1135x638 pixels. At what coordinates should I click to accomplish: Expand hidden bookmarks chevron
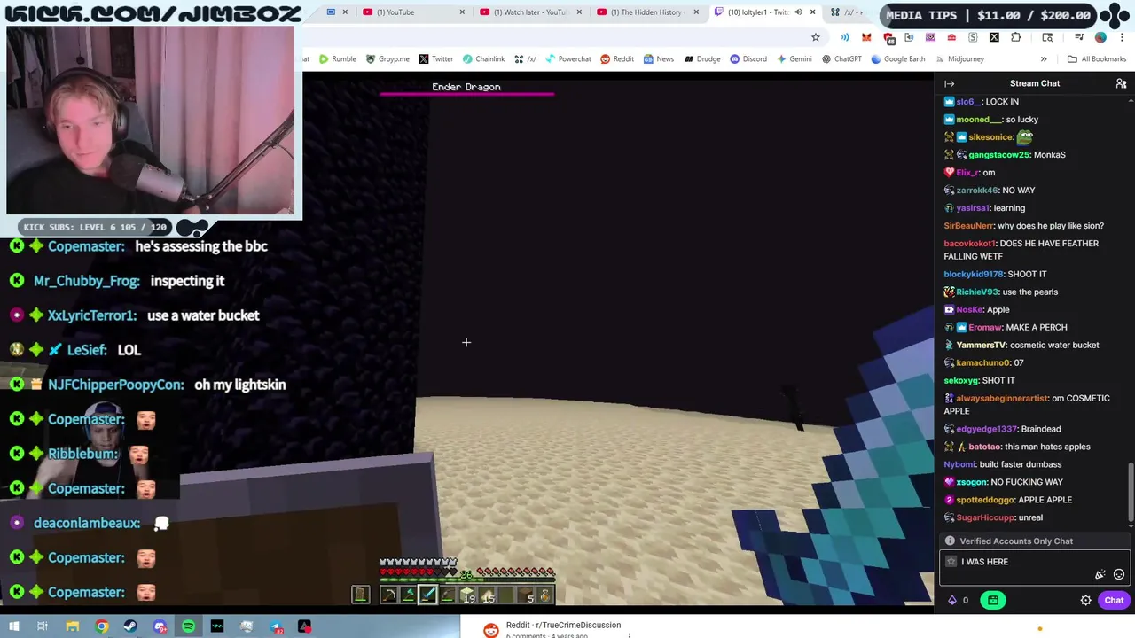point(1044,59)
